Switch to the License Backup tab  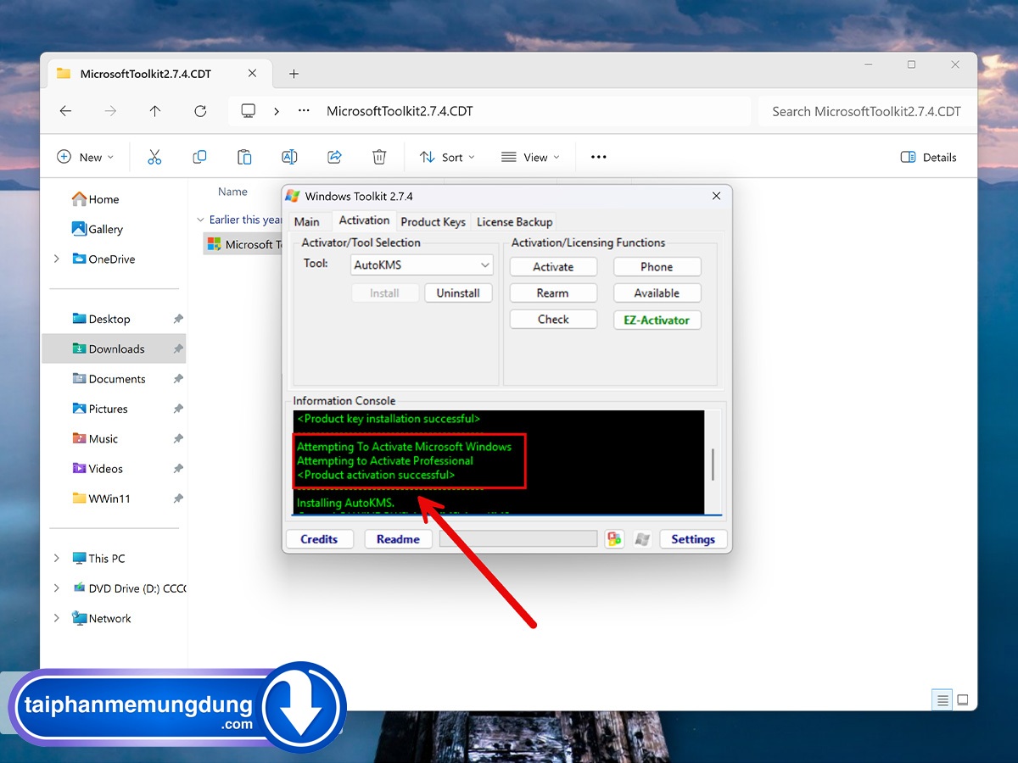(x=514, y=221)
